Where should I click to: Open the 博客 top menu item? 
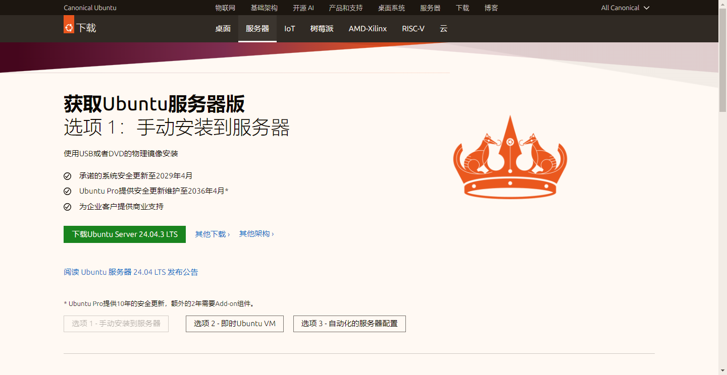pos(491,8)
